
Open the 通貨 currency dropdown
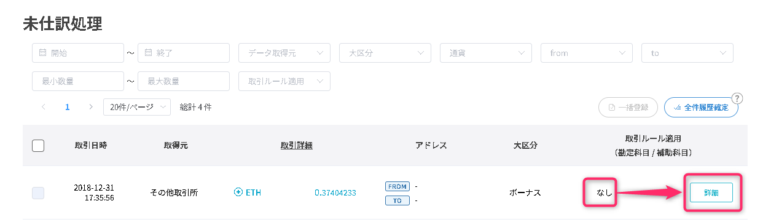(486, 53)
